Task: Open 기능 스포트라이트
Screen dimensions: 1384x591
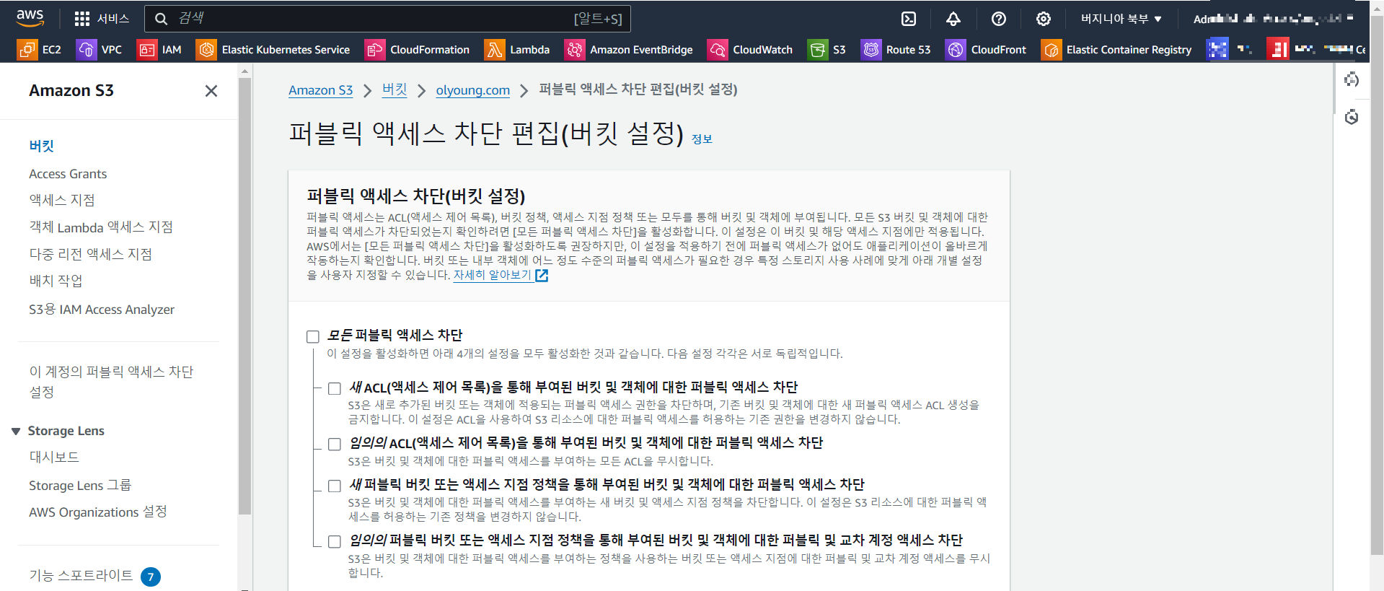Action: [x=81, y=575]
